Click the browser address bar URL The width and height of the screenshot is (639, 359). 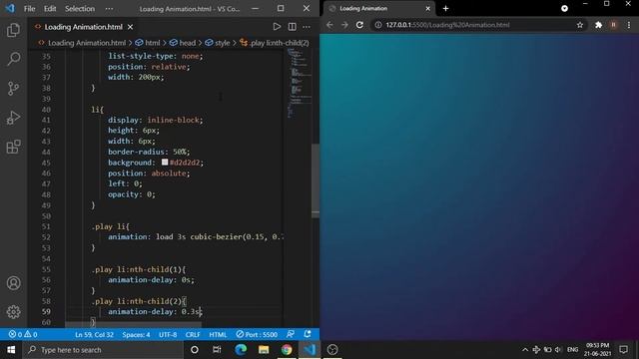tap(447, 25)
